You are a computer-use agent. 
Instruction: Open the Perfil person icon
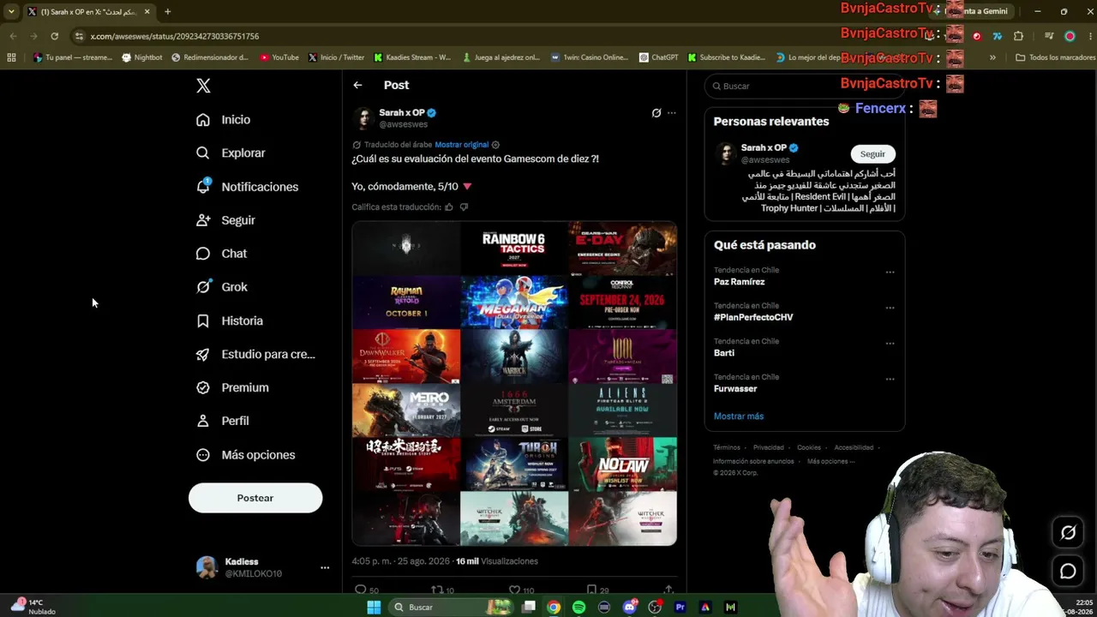(x=203, y=421)
